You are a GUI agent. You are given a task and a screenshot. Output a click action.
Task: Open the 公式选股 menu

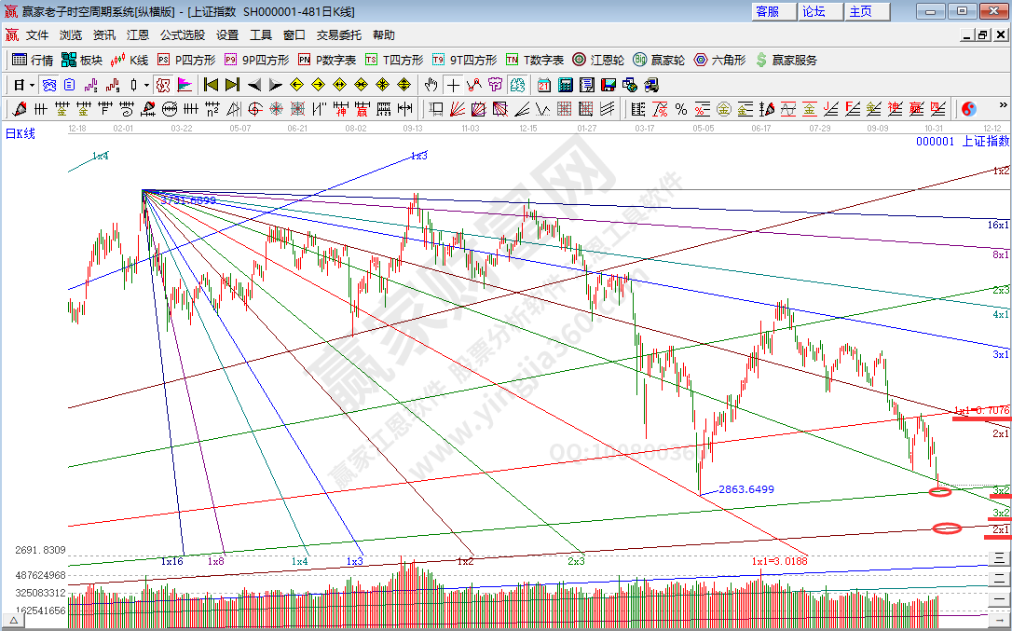[182, 35]
